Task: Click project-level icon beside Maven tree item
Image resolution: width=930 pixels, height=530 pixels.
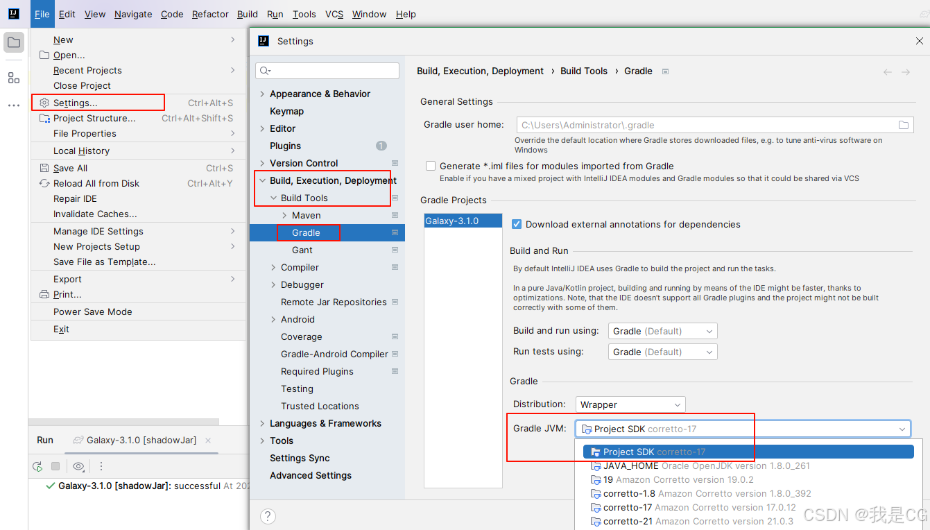Action: point(395,215)
